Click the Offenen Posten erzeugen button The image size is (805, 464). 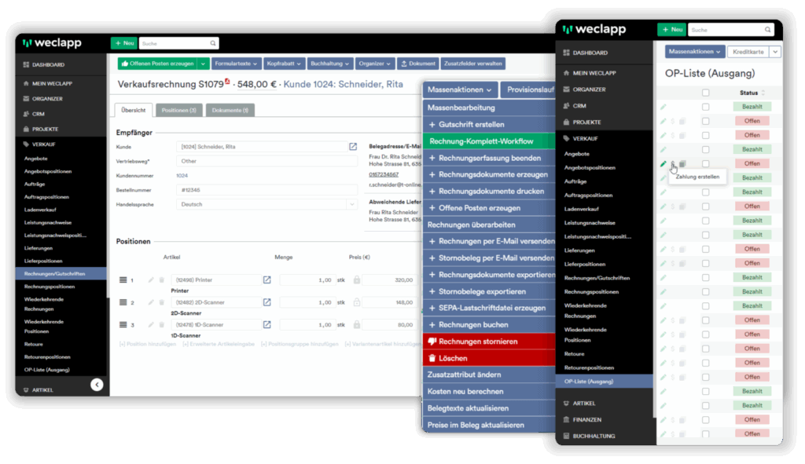[x=156, y=64]
